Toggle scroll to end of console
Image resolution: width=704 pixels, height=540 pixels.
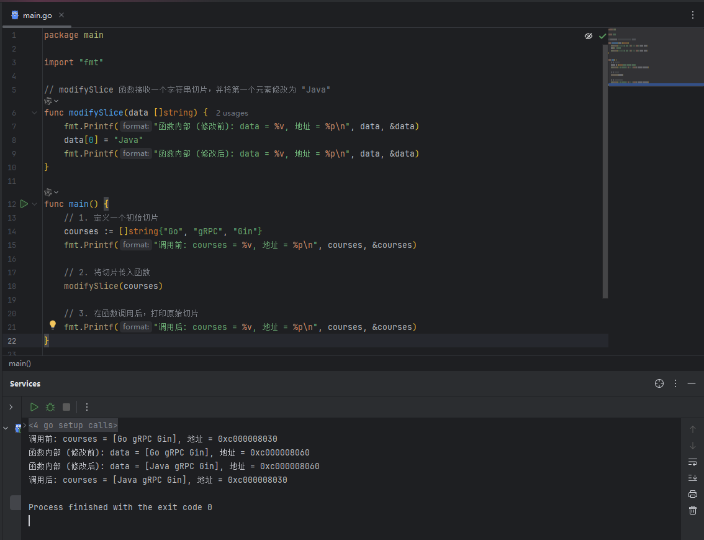pos(693,478)
